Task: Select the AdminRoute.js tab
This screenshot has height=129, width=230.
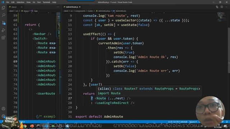Action: point(72,7)
